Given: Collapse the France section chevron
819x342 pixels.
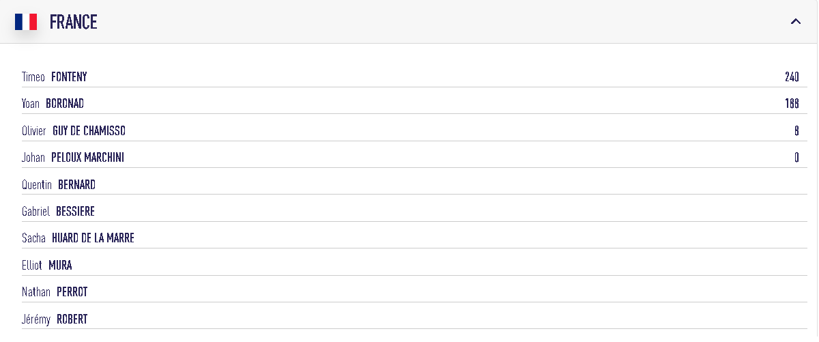Looking at the screenshot, I should (x=795, y=22).
